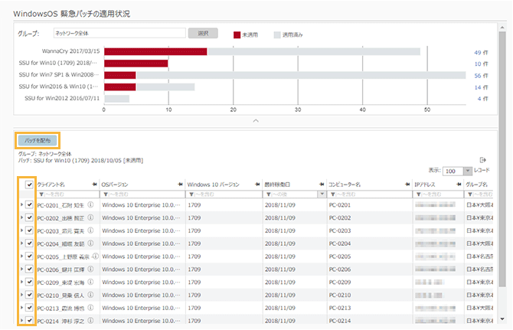Click info icon next to PC-0204

(x=90, y=243)
